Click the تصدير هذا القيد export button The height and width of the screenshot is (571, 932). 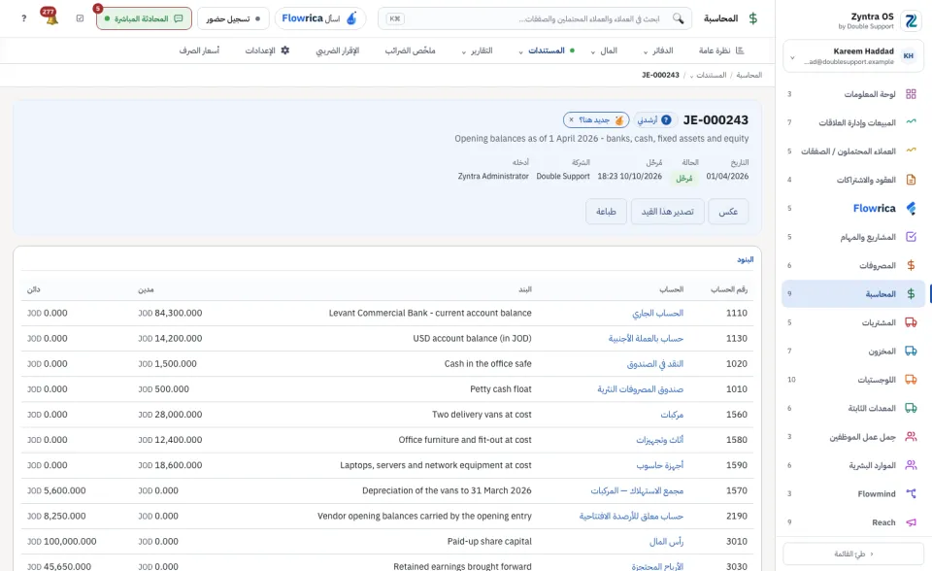tap(668, 212)
